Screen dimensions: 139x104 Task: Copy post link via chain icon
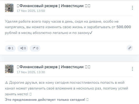(x=130, y=48)
